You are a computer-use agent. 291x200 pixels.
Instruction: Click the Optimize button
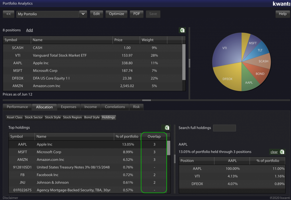116,14
